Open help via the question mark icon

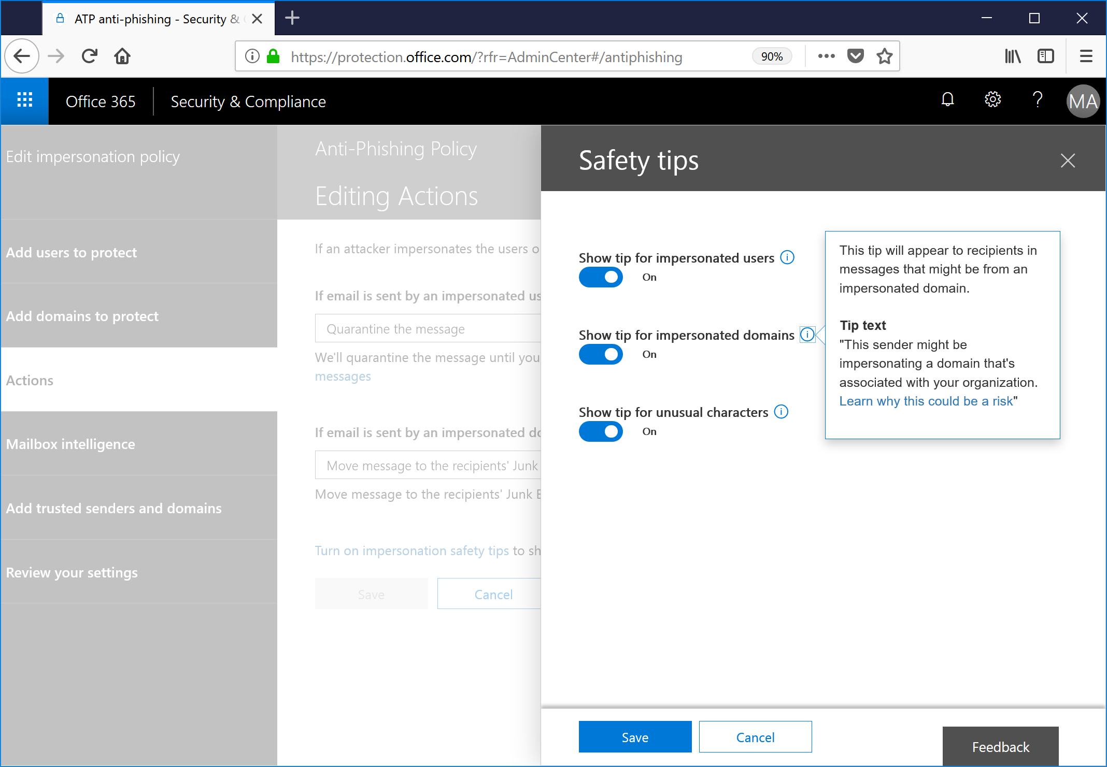(1037, 100)
